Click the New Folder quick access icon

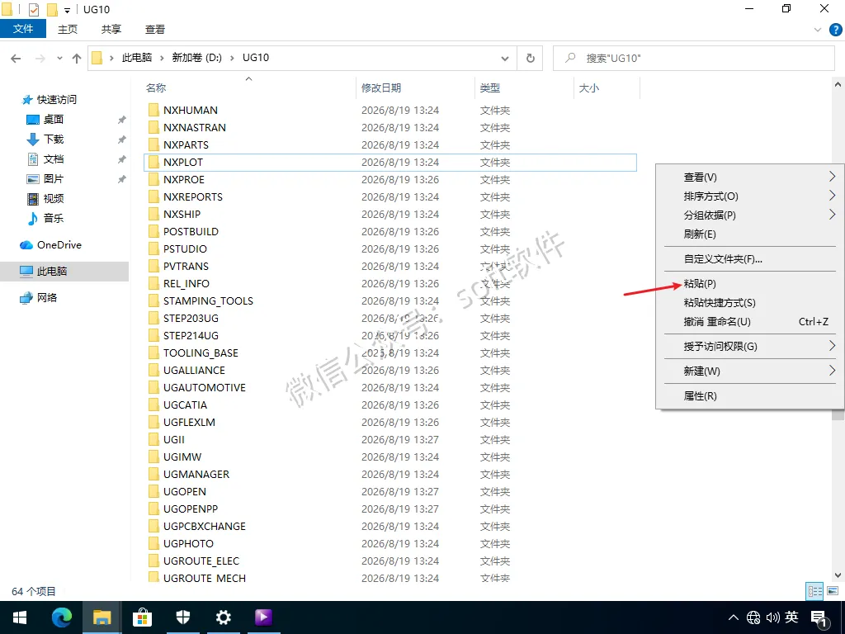click(x=52, y=10)
